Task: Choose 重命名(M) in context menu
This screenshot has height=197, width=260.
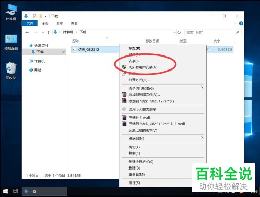Action: click(137, 174)
